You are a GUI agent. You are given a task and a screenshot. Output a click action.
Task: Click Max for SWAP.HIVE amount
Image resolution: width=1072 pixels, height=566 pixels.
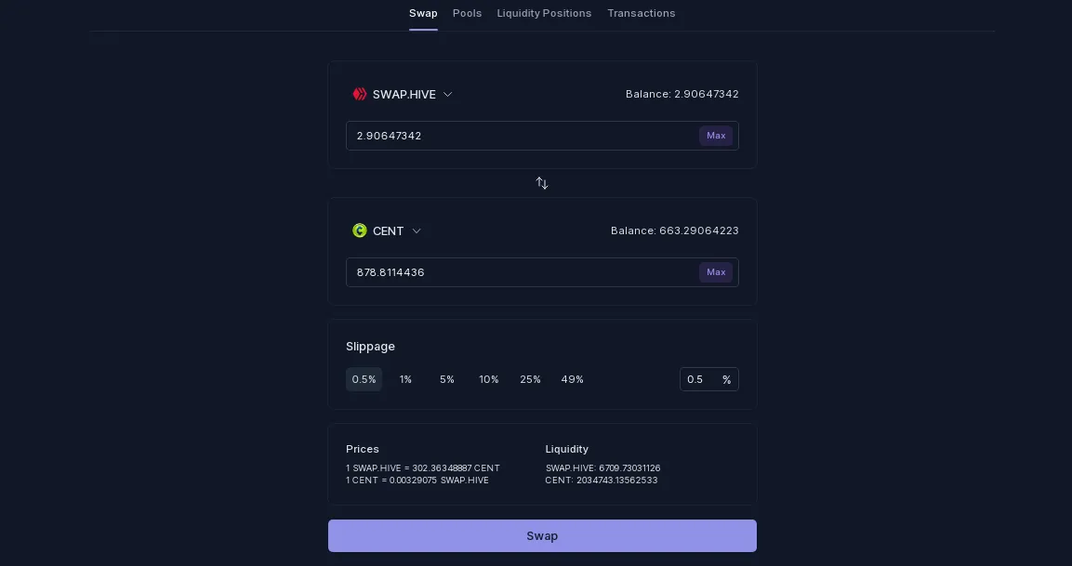[716, 136]
